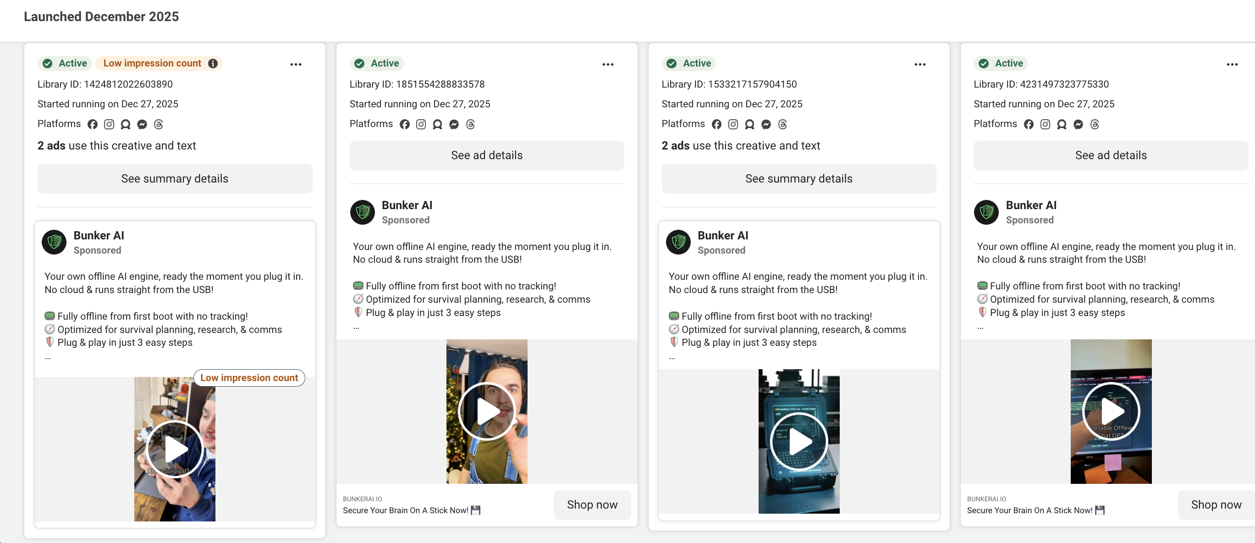
Task: Click Shop now on the second ad
Action: tap(592, 504)
